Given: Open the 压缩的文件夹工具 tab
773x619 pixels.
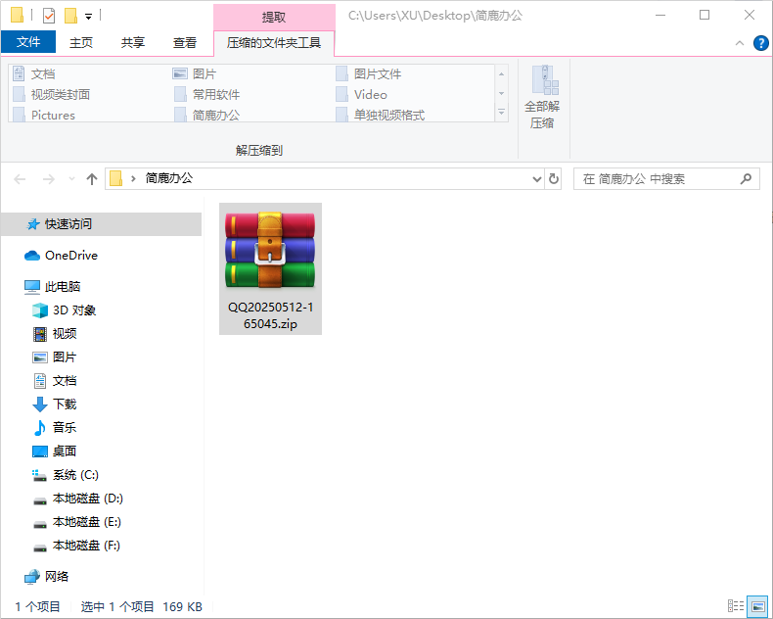Looking at the screenshot, I should coord(274,42).
